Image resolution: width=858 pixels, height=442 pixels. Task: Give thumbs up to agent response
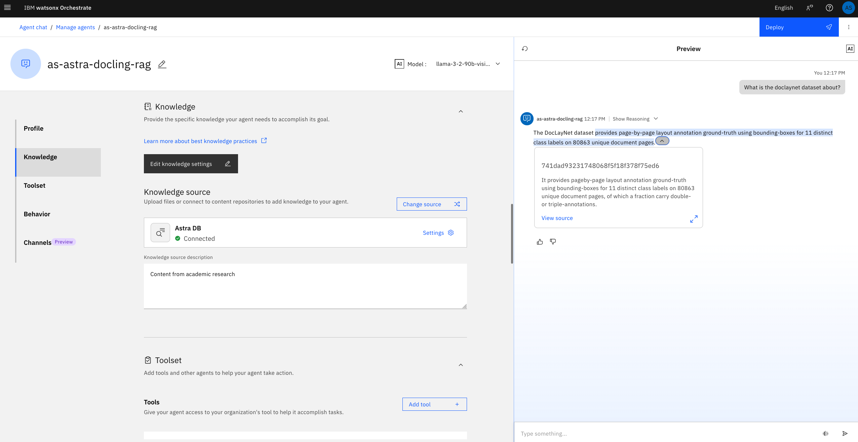tap(540, 242)
